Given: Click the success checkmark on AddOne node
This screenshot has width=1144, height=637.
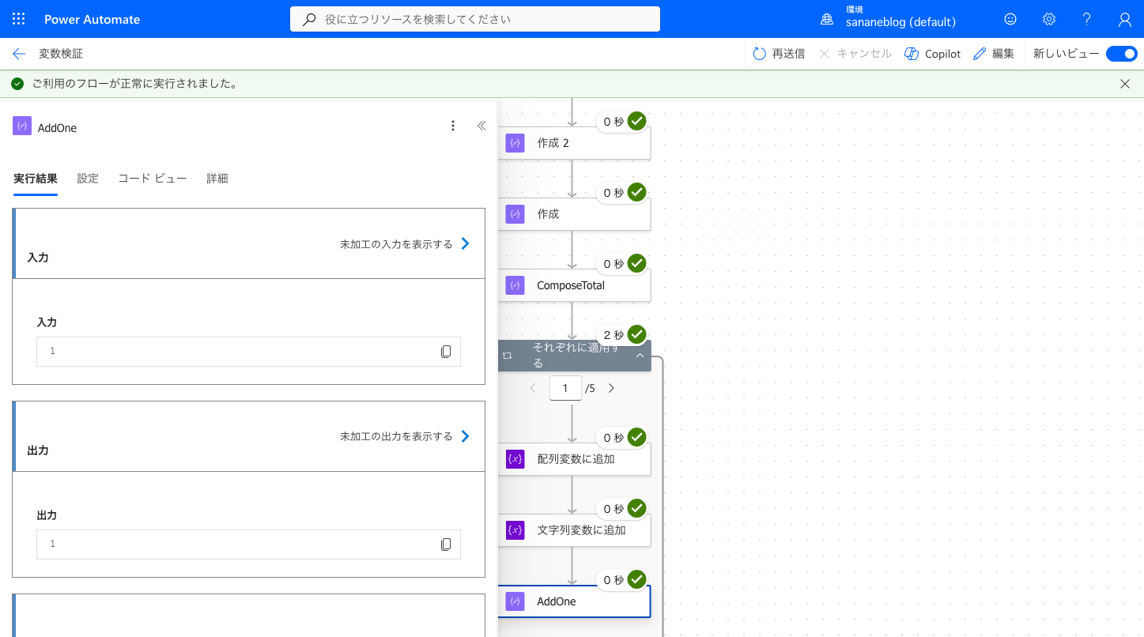Looking at the screenshot, I should 636,579.
